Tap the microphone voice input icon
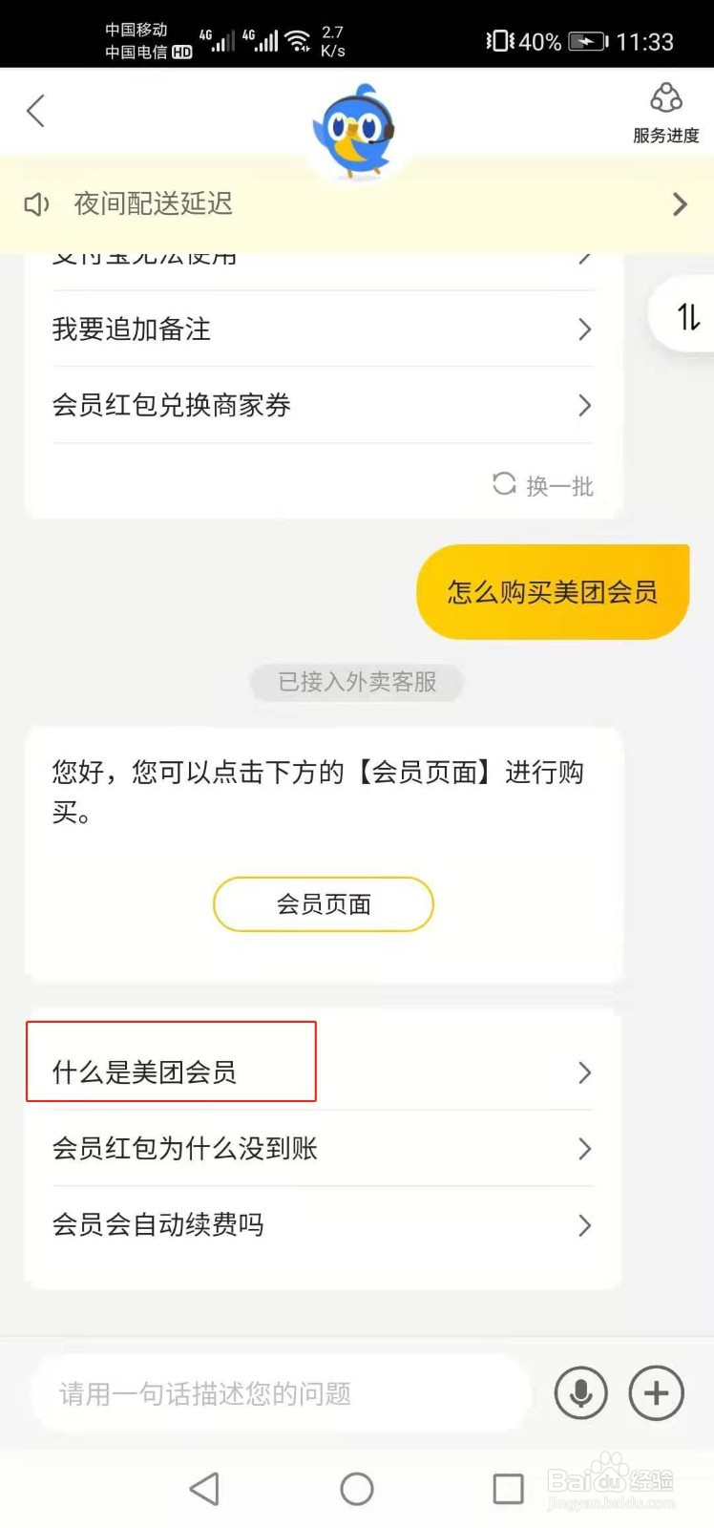Viewport: 714px width, 1528px height. pos(580,1393)
